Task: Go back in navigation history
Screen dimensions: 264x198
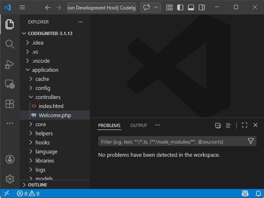Action: tap(48, 7)
